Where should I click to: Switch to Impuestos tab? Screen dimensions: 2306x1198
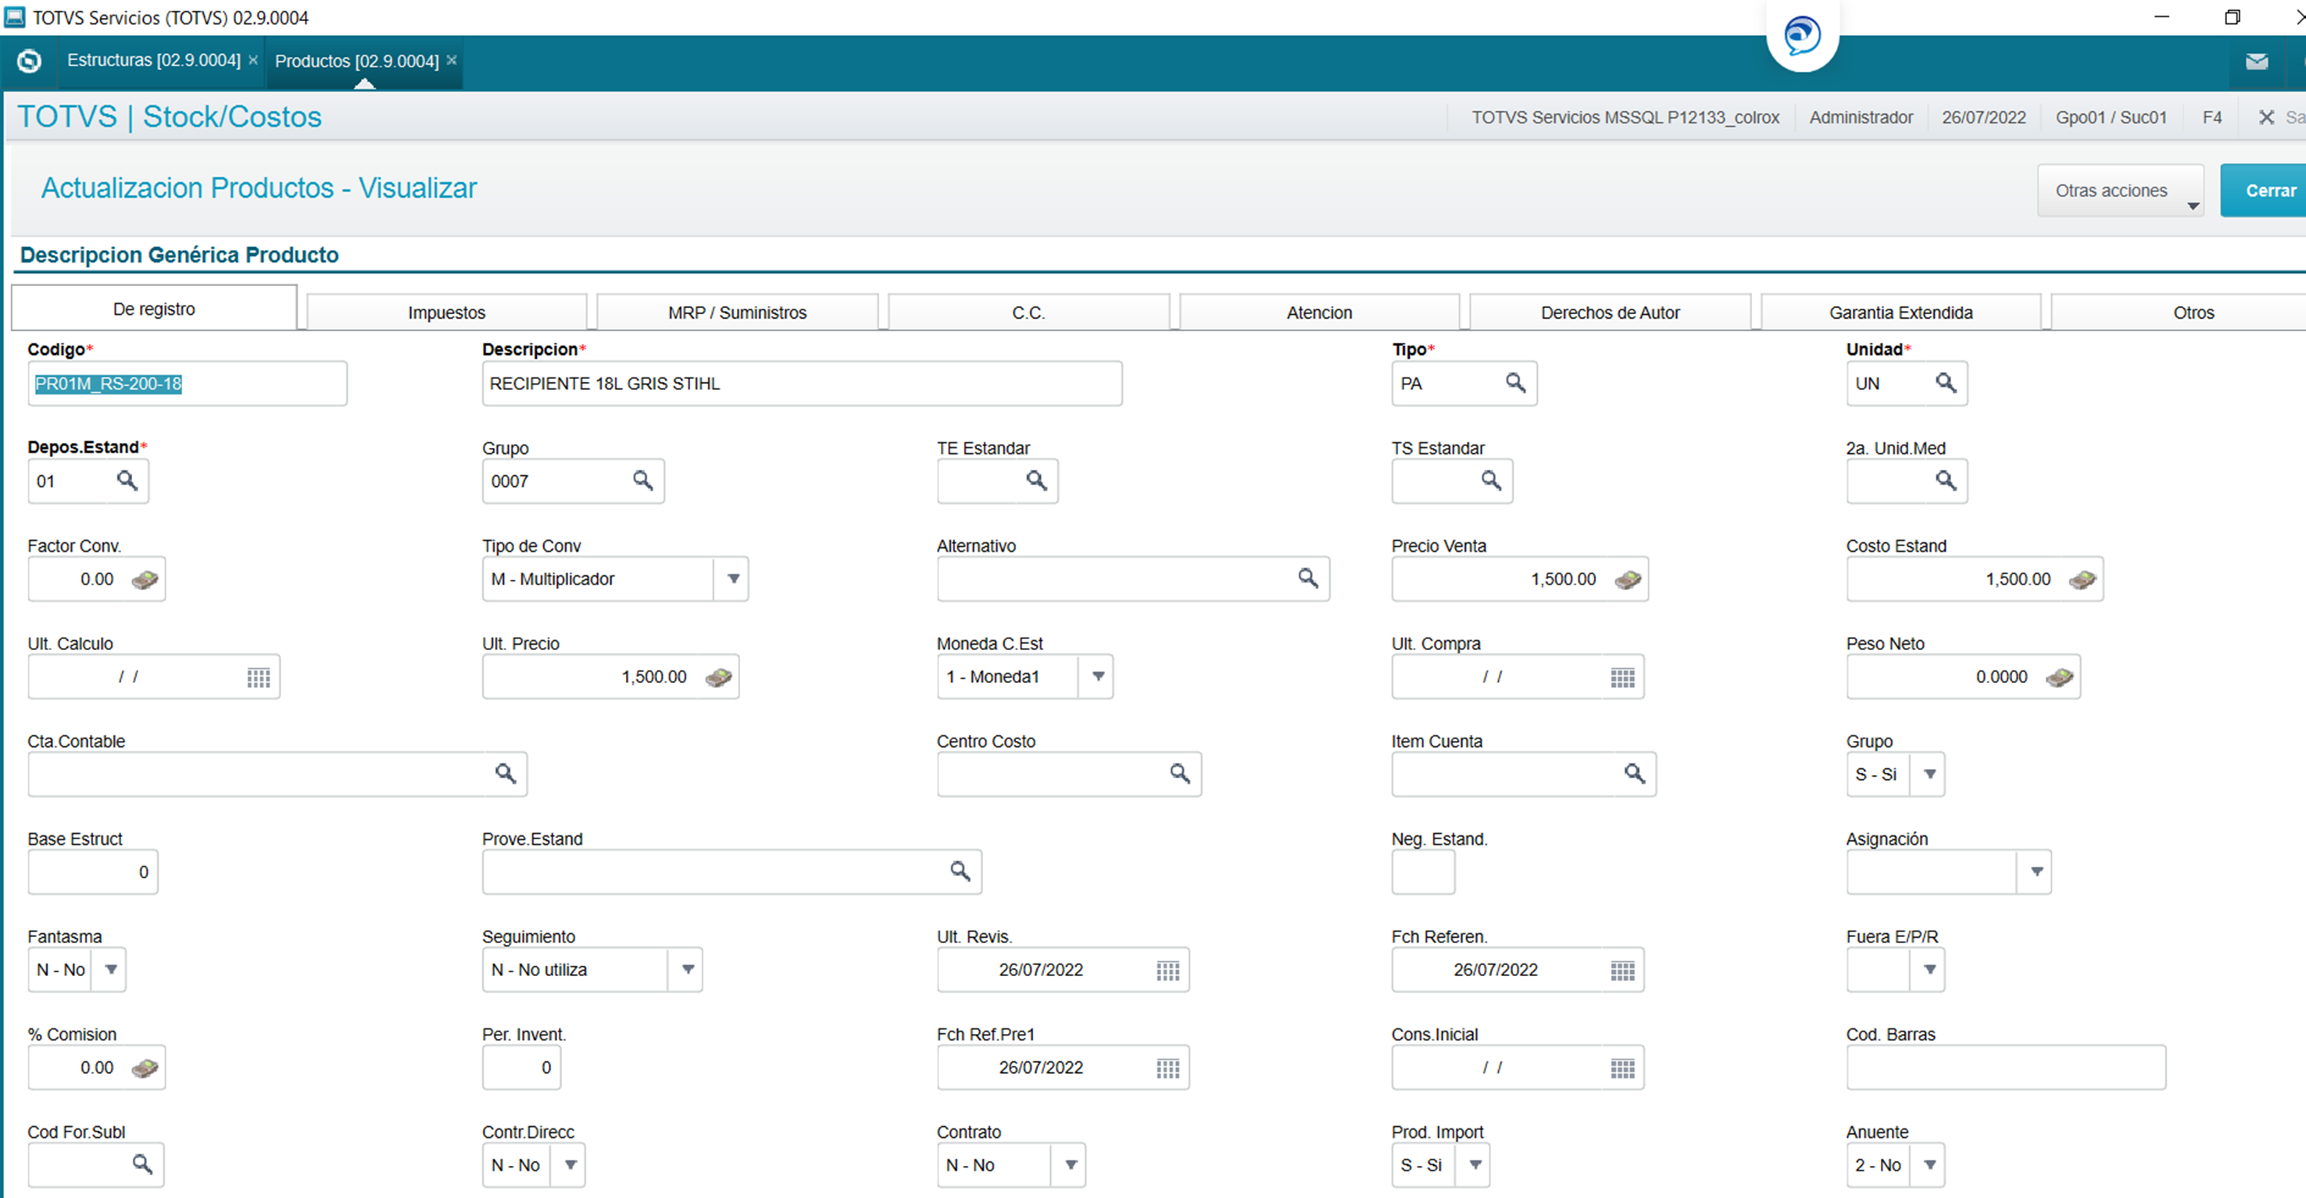[447, 313]
